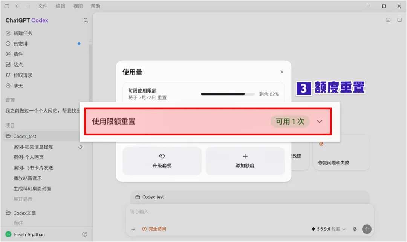This screenshot has height=242, width=407.
Task: Toggle the right side panel icon
Action: [399, 20]
